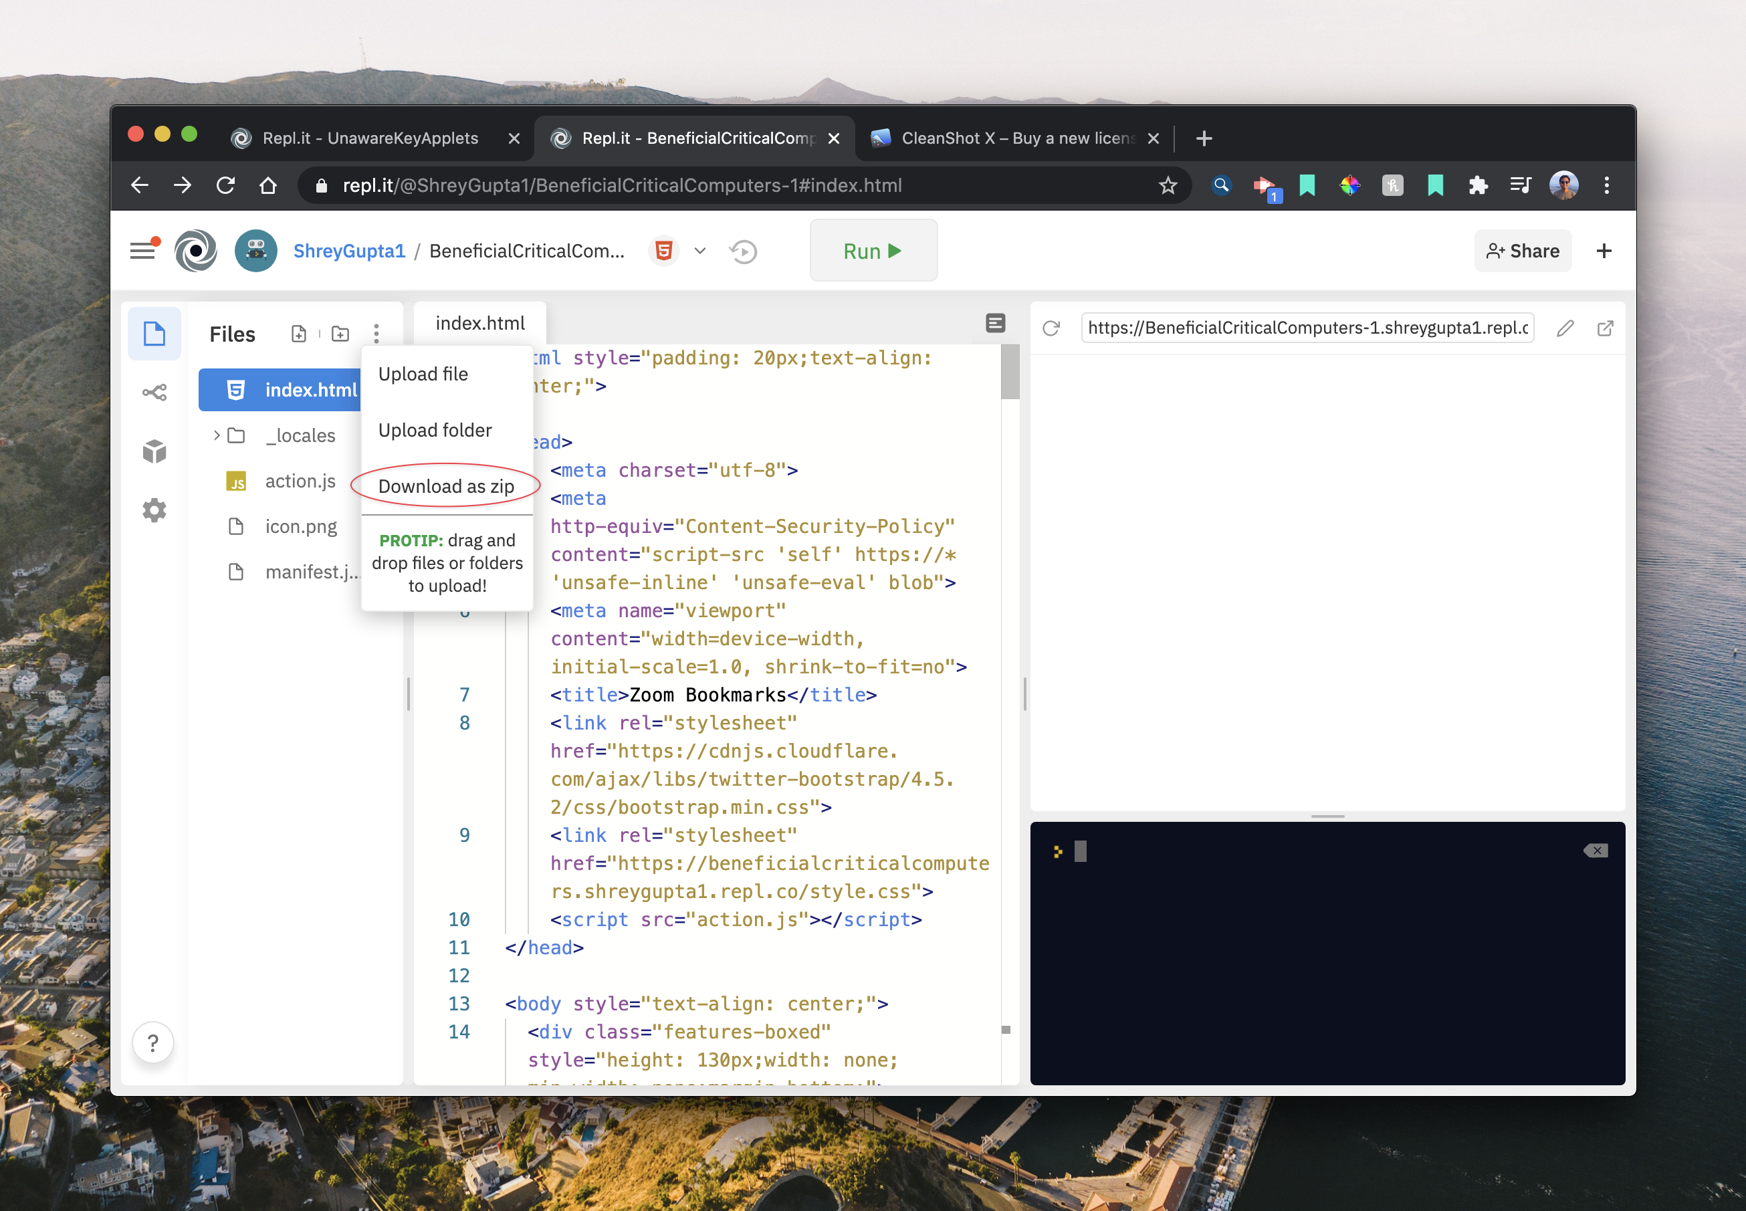Screen dimensions: 1746x1211
Task: Click the Settings gear icon in sidebar
Action: [151, 510]
